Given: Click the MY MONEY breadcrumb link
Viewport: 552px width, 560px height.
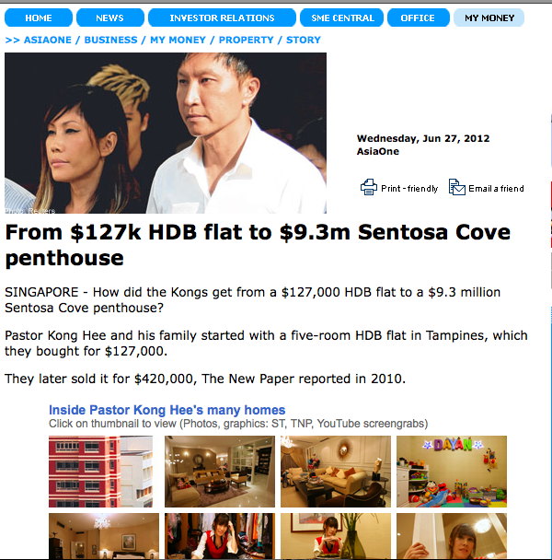Looking at the screenshot, I should (178, 40).
